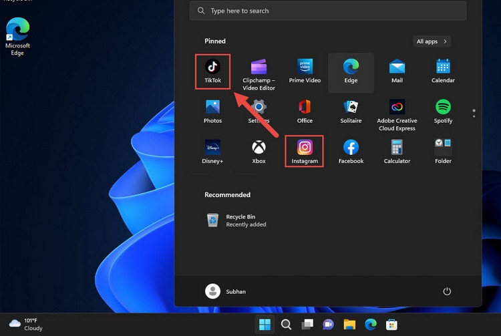Launch Instagram from pinned apps
Image resolution: width=501 pixels, height=336 pixels.
coord(305,151)
